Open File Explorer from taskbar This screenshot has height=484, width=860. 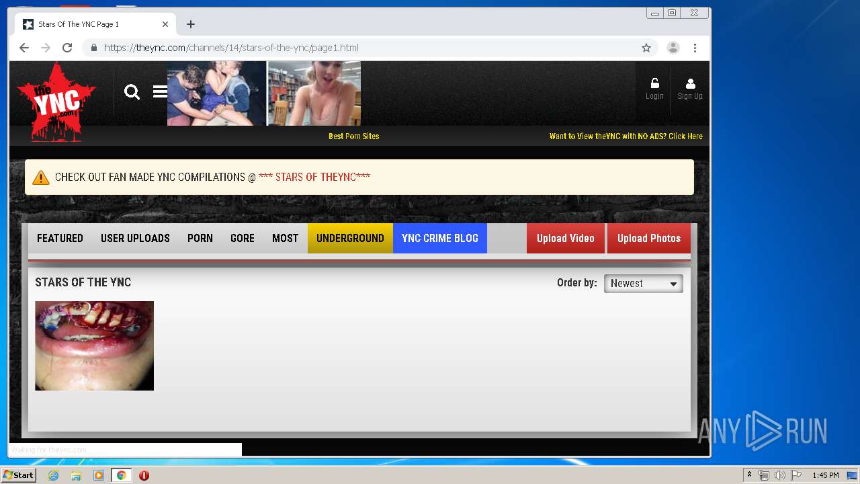[x=76, y=475]
